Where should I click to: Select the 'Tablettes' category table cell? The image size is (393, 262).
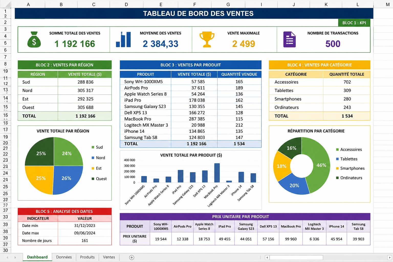tap(296, 91)
